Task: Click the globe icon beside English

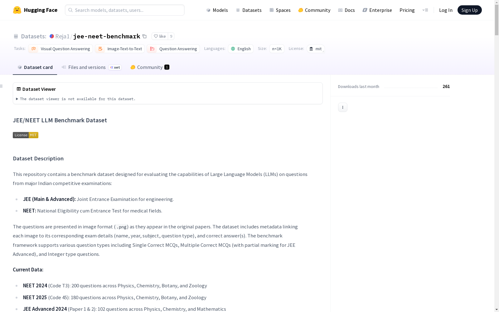Action: [233, 49]
